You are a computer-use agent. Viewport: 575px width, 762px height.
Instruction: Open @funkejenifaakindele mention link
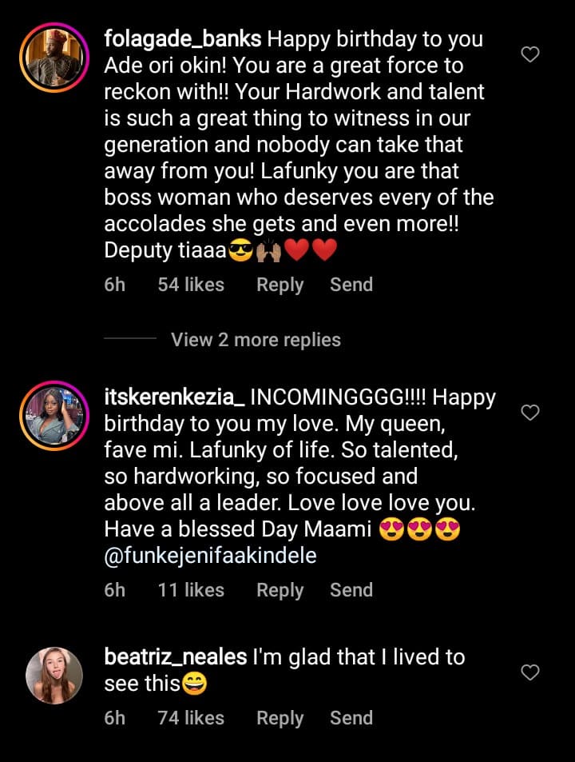211,556
